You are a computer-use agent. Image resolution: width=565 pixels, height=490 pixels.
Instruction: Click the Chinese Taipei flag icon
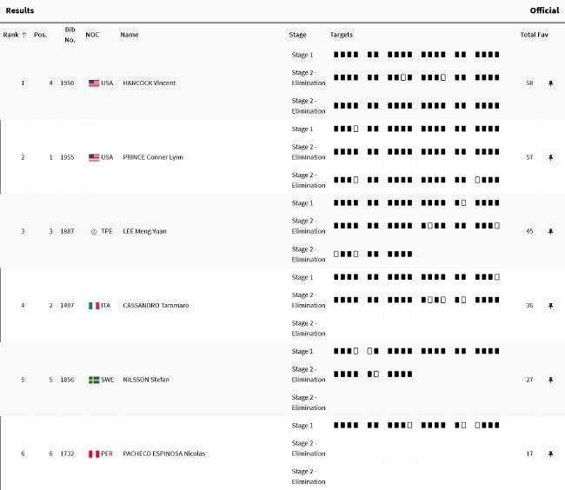pos(94,231)
